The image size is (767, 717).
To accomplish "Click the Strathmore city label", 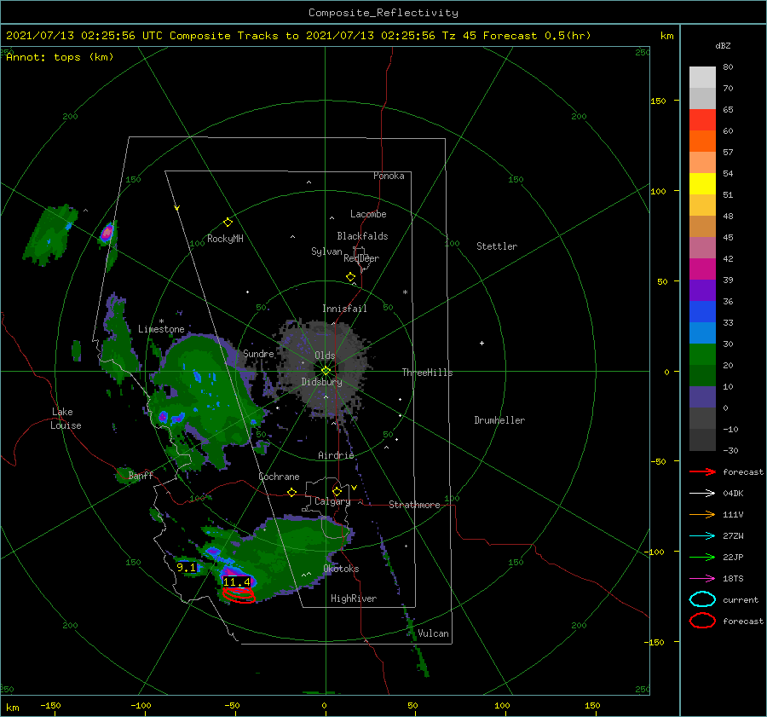I will [414, 505].
